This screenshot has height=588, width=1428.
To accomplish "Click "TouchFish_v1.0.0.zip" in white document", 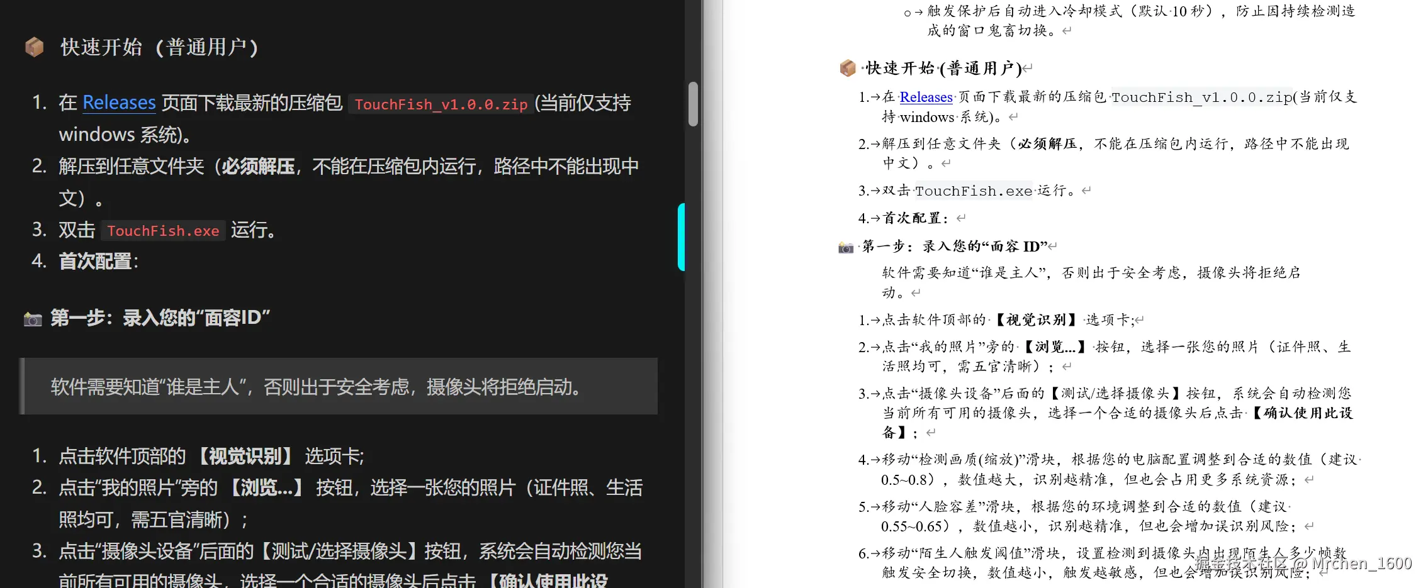I will coord(1201,97).
